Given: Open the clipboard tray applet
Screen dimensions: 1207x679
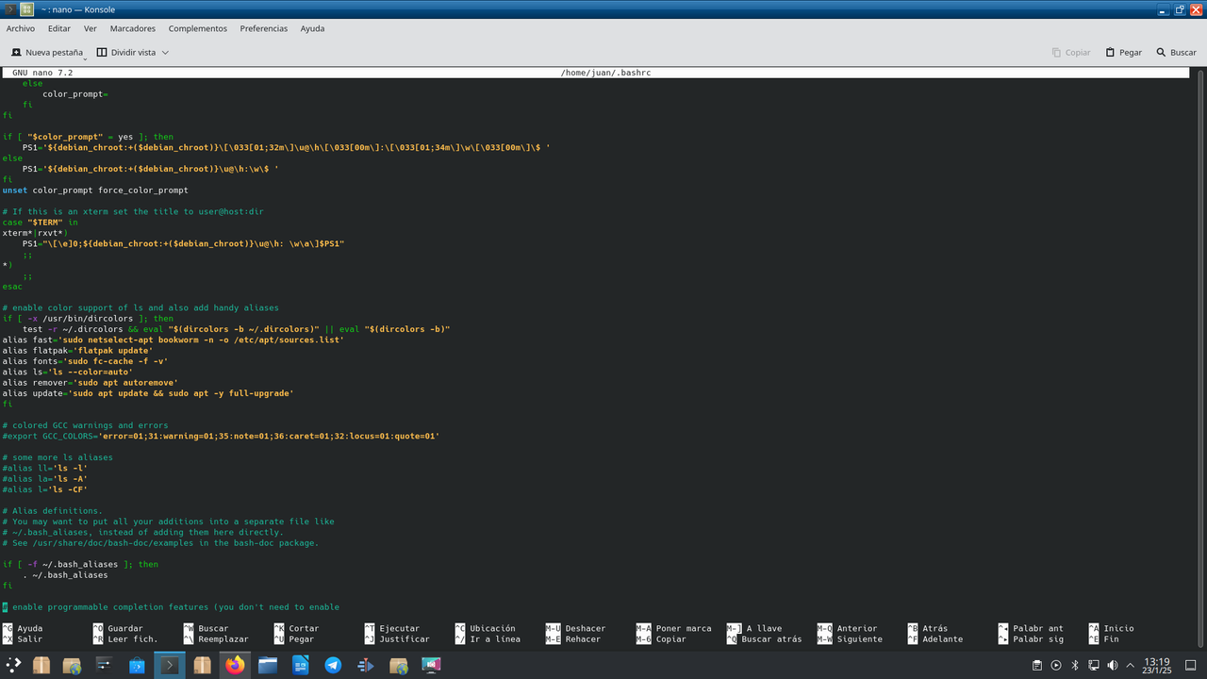Looking at the screenshot, I should coord(1037,665).
